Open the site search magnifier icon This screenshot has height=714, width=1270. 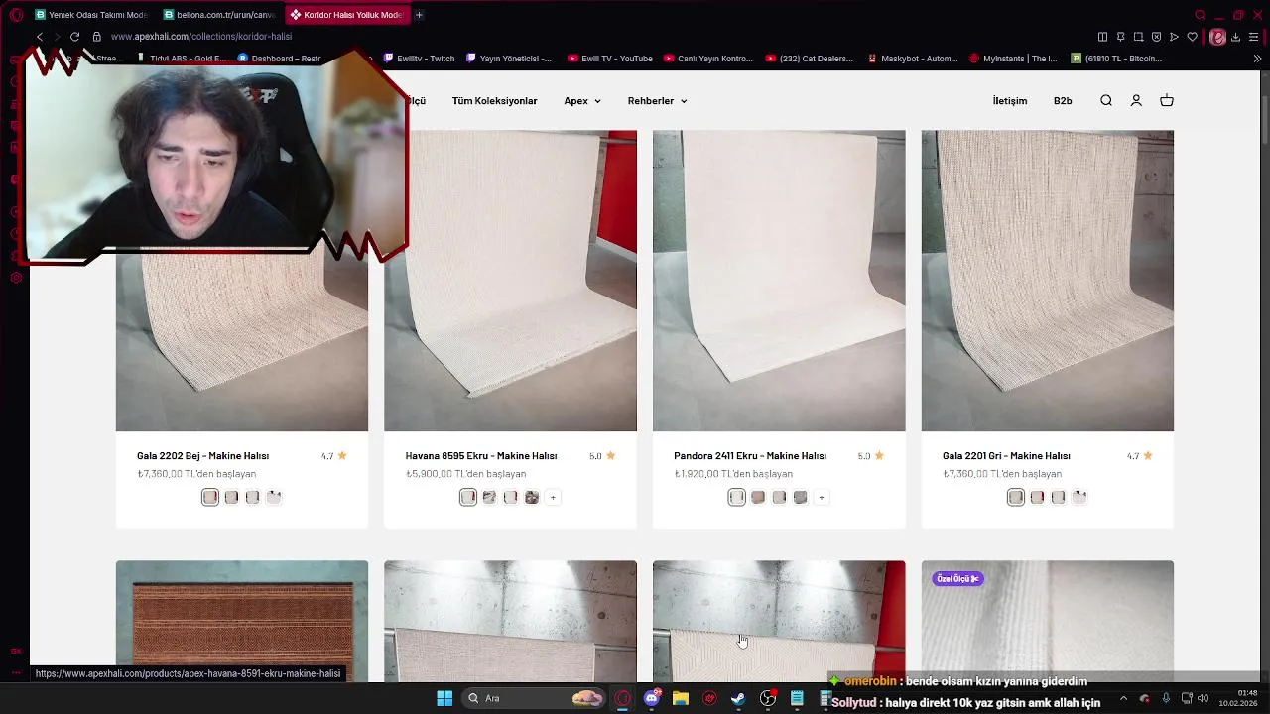pyautogui.click(x=1106, y=101)
